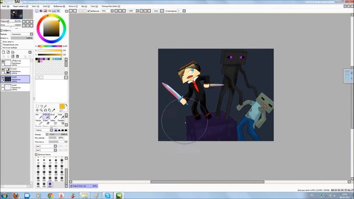The image size is (354, 199).
Task: Hide the Слой2 layer via eye icon
Action: click(3, 70)
